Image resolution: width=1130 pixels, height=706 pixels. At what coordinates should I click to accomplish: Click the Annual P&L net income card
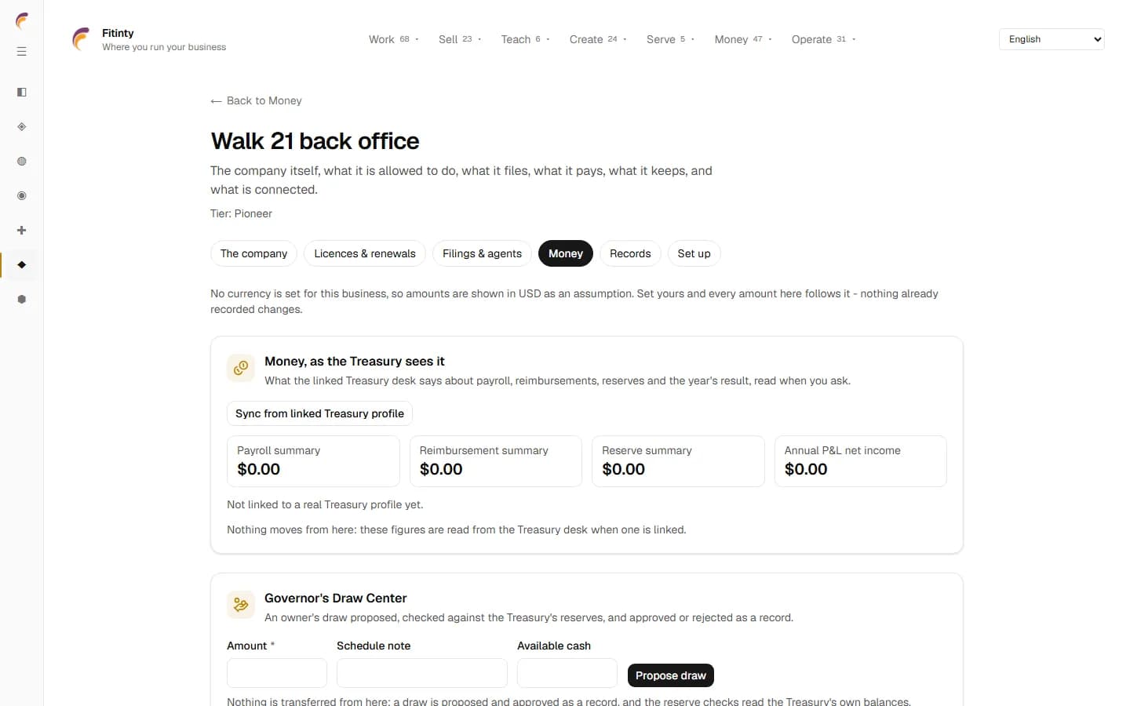pyautogui.click(x=861, y=461)
